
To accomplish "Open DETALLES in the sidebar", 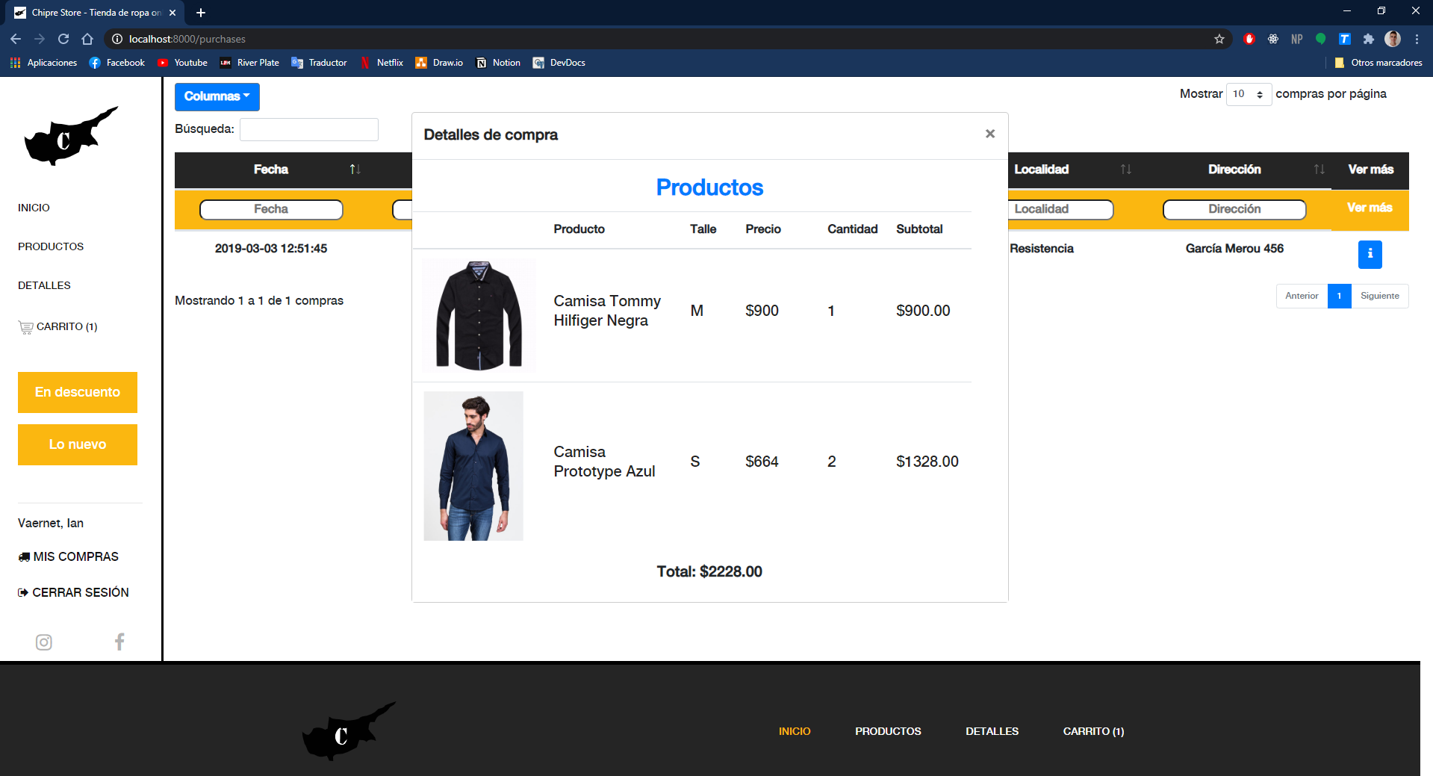I will [x=44, y=285].
